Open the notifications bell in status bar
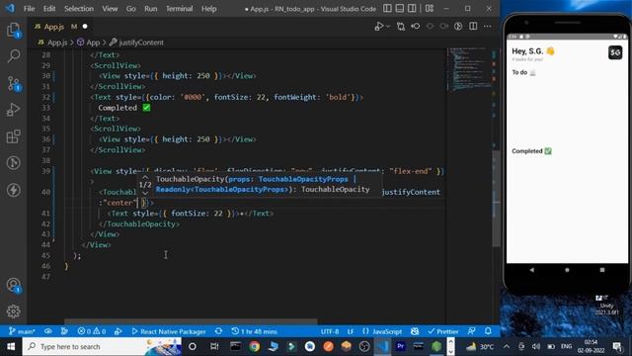Screen dimensions: 632x356 click(x=488, y=331)
